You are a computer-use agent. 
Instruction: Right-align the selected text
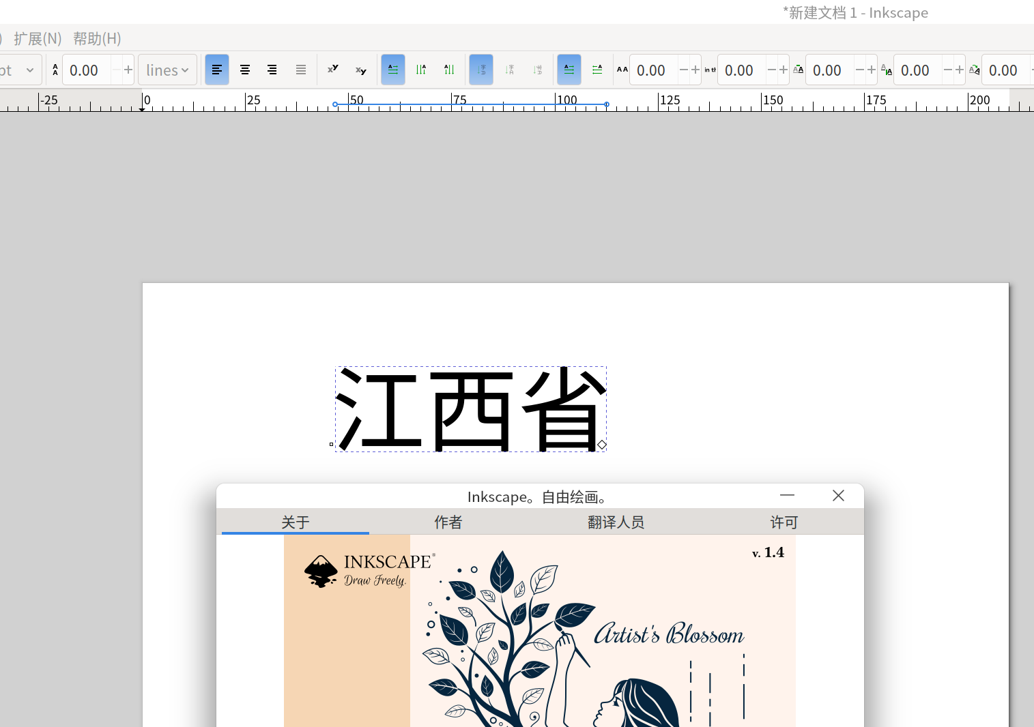click(272, 70)
